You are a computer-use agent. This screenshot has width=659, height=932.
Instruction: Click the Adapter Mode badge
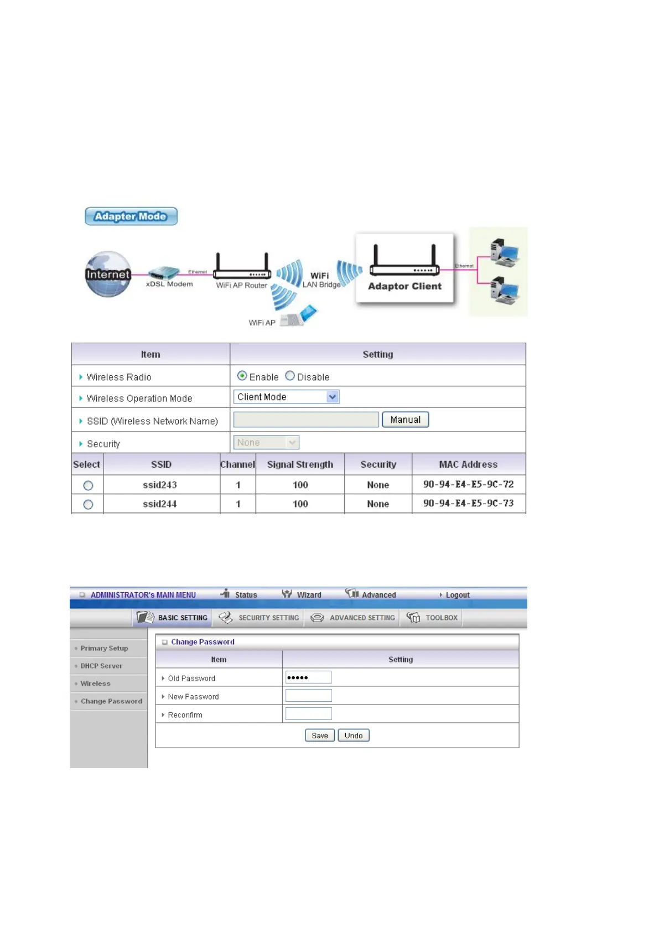[131, 216]
